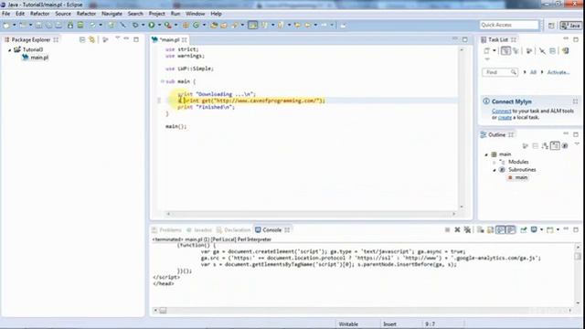Collapse the sub main fold marker
Screen dimensions: 585x329
pos(163,81)
